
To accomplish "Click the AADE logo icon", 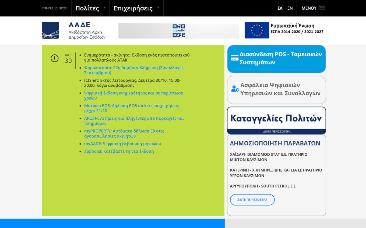I will tap(50, 30).
